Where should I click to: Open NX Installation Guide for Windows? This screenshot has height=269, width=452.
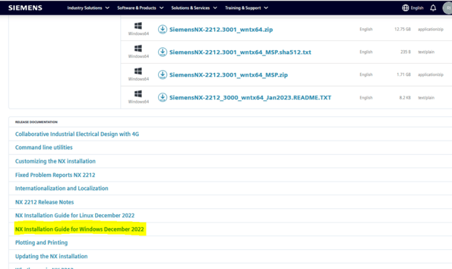click(80, 229)
